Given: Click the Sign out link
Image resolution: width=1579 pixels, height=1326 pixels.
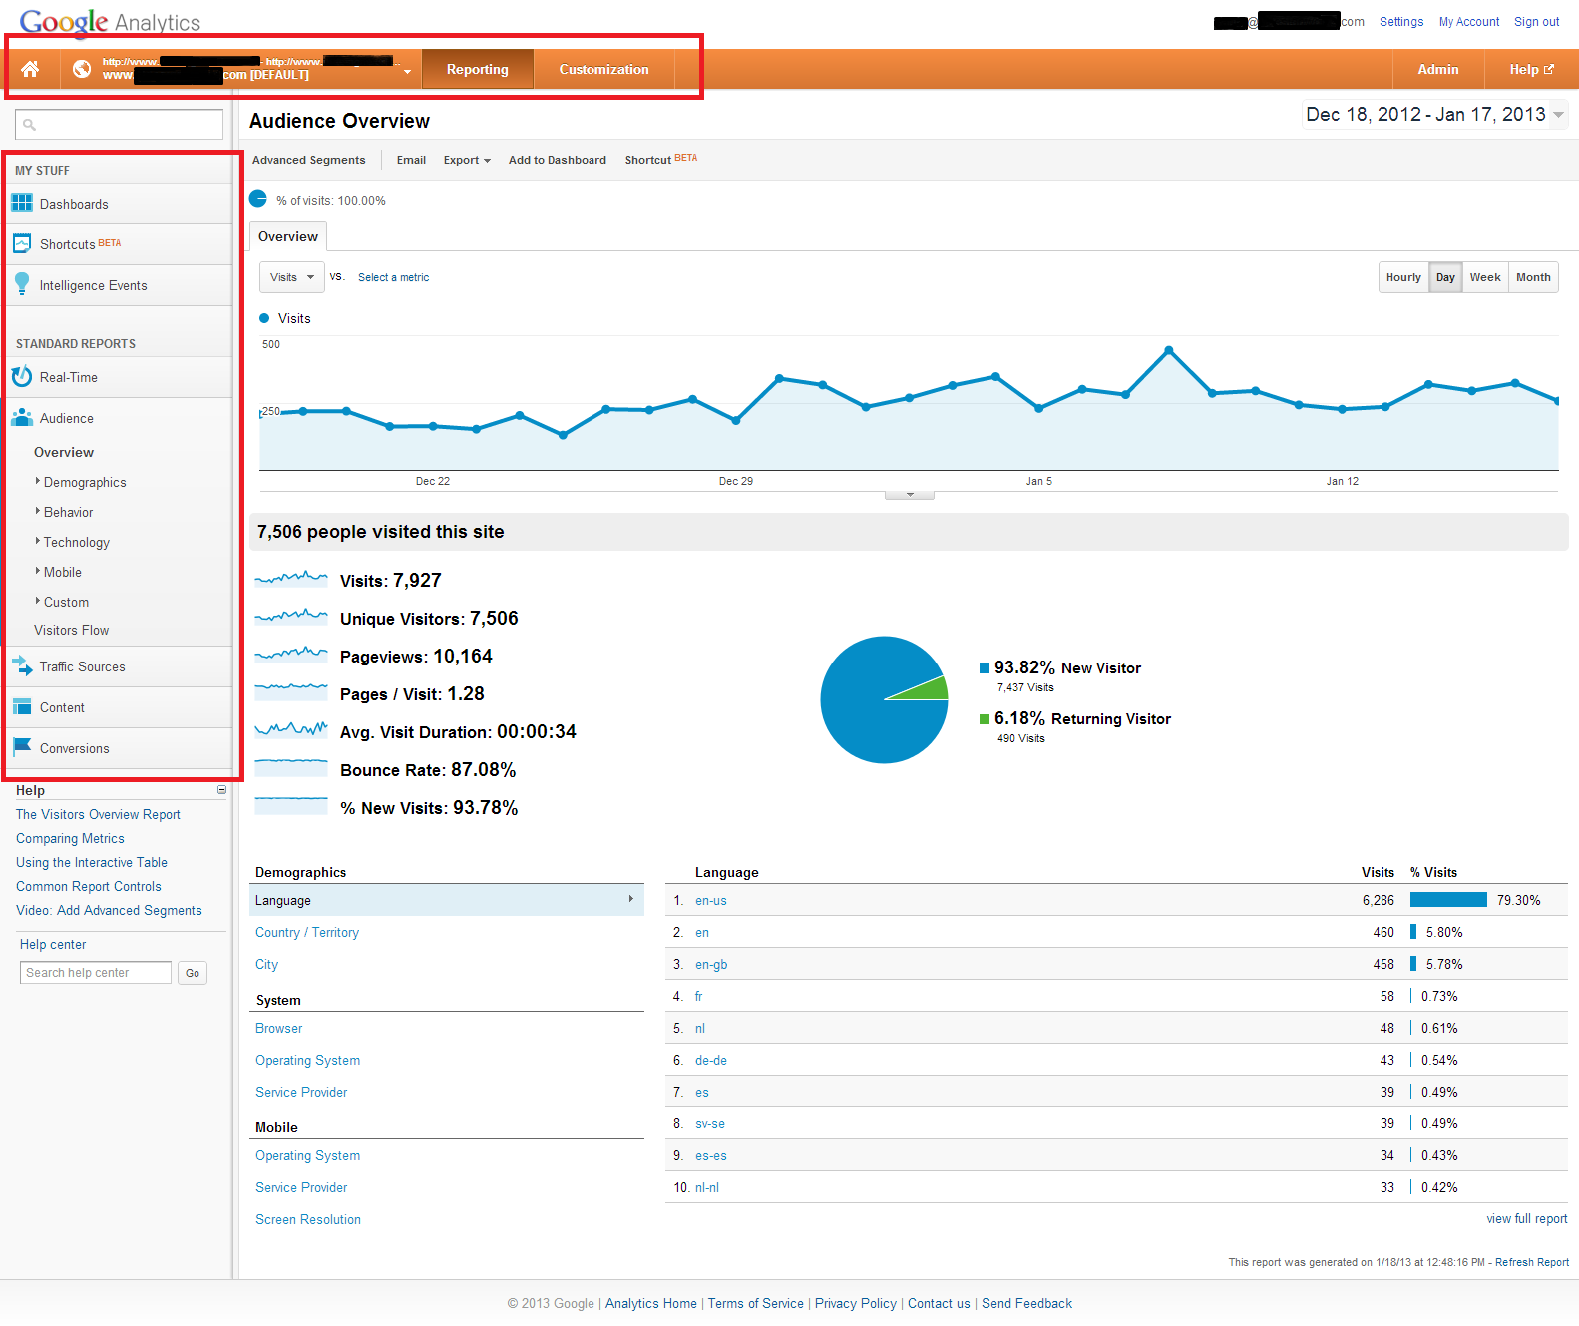Looking at the screenshot, I should 1536,22.
